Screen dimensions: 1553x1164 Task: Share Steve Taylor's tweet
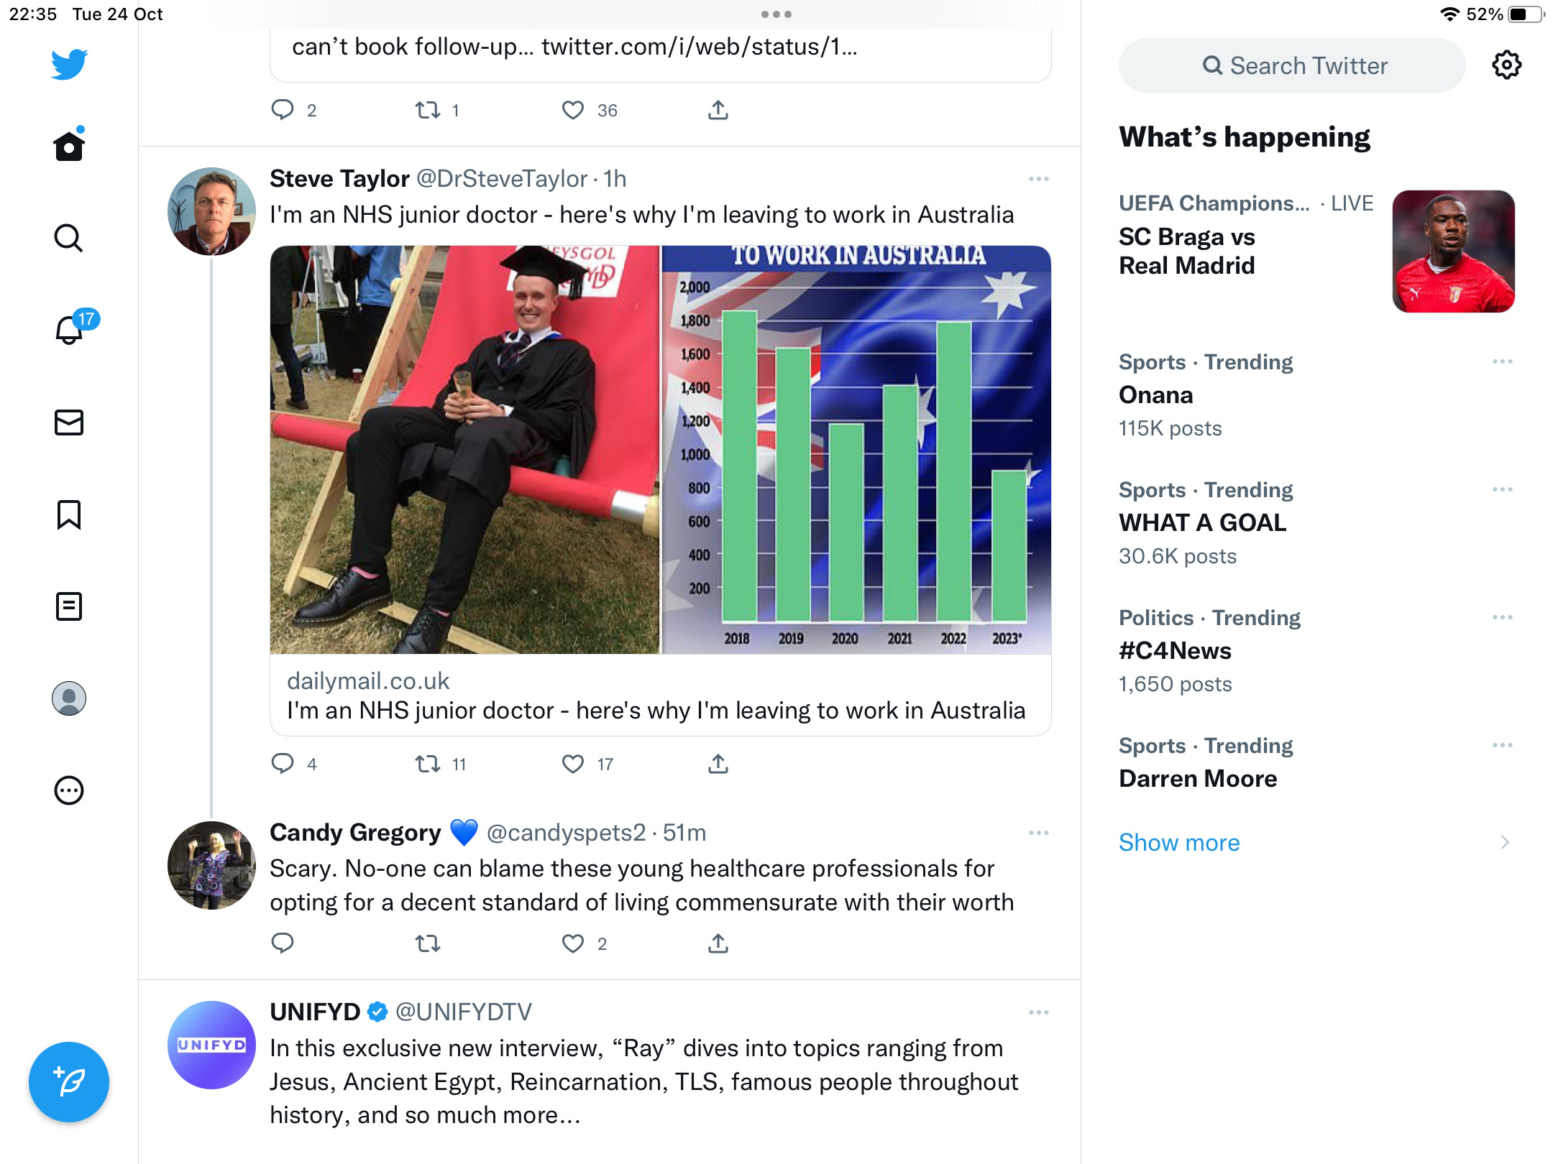[x=718, y=763]
